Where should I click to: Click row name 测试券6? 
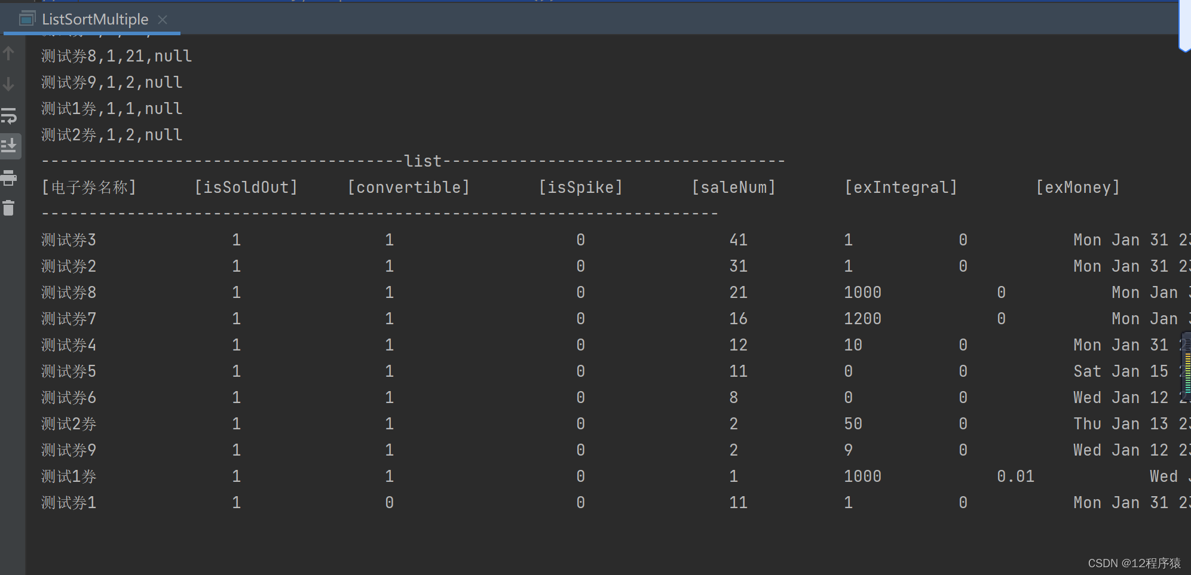tap(69, 398)
